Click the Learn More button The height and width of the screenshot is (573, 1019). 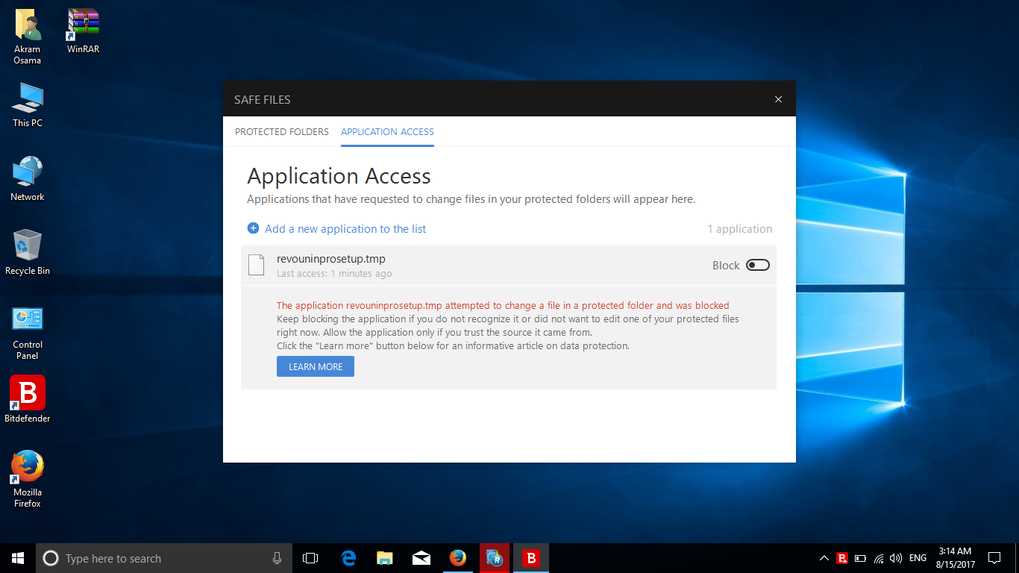[x=316, y=366]
